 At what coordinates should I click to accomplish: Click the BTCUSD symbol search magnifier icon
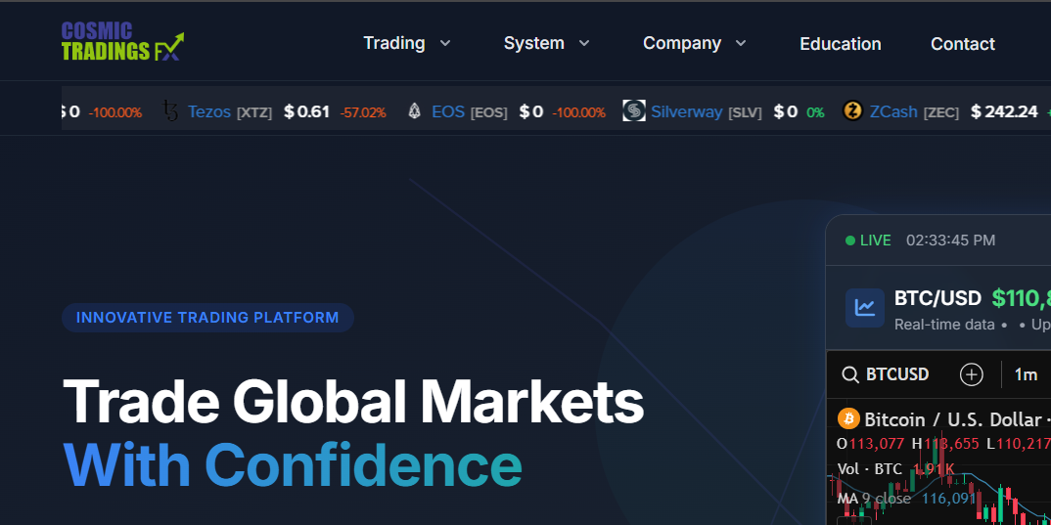tap(850, 375)
